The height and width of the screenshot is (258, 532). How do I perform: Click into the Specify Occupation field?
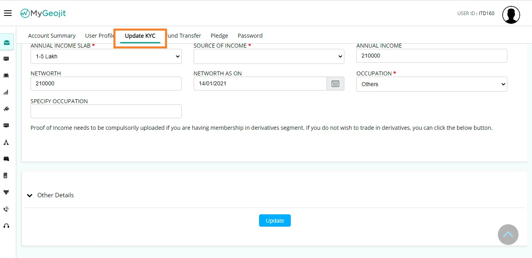click(x=106, y=112)
